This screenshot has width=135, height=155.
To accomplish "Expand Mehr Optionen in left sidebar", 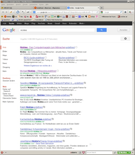I will [8, 102].
